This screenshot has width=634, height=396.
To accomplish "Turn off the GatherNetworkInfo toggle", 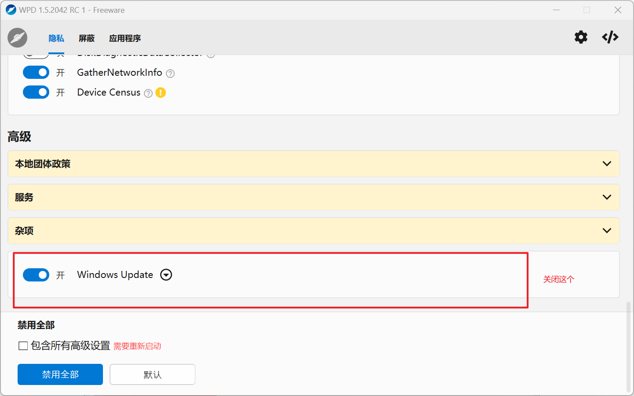I will tap(36, 72).
